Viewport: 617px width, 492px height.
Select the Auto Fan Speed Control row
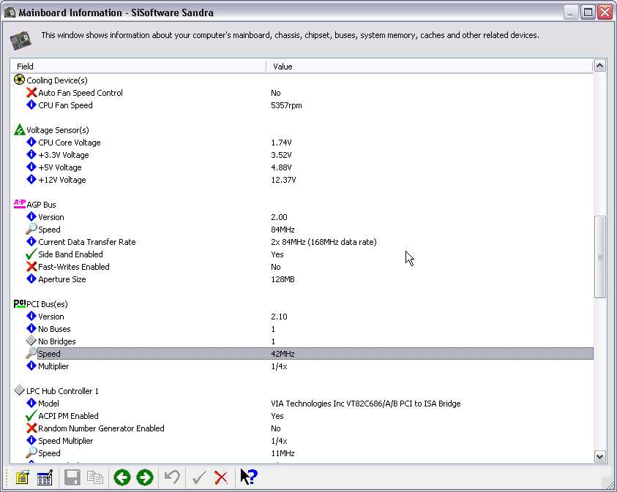tap(80, 93)
